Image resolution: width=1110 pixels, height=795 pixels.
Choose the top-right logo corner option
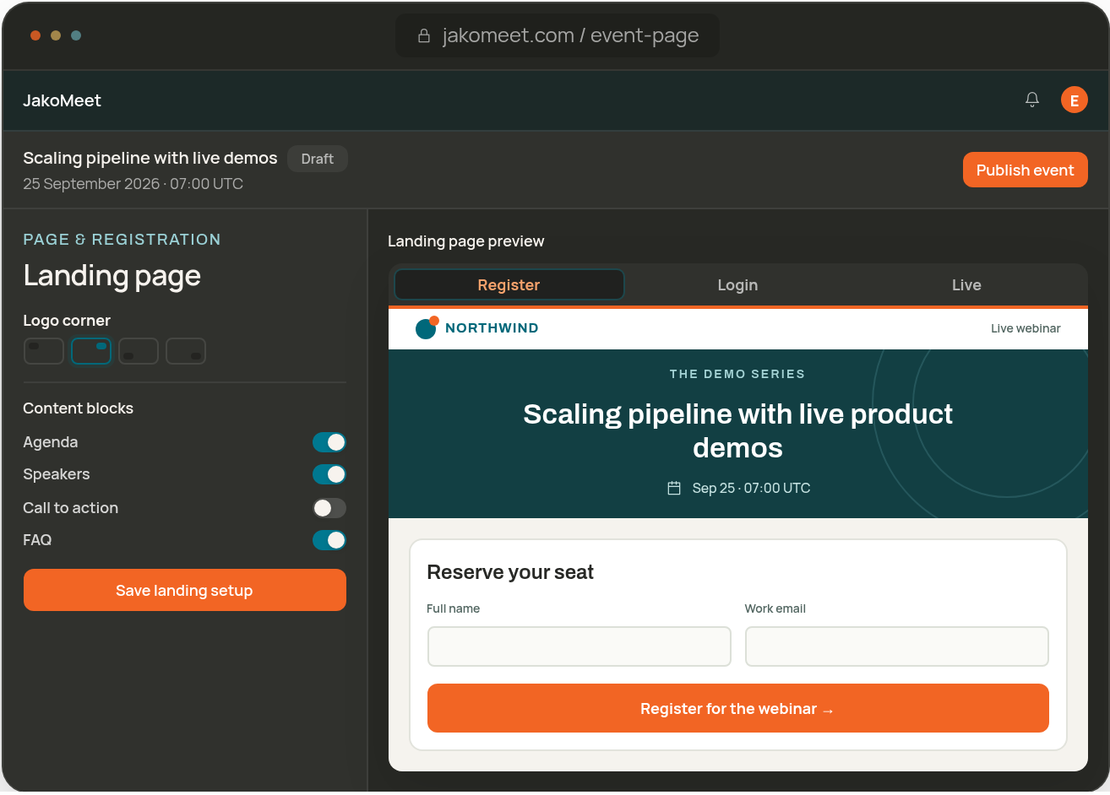tap(91, 351)
